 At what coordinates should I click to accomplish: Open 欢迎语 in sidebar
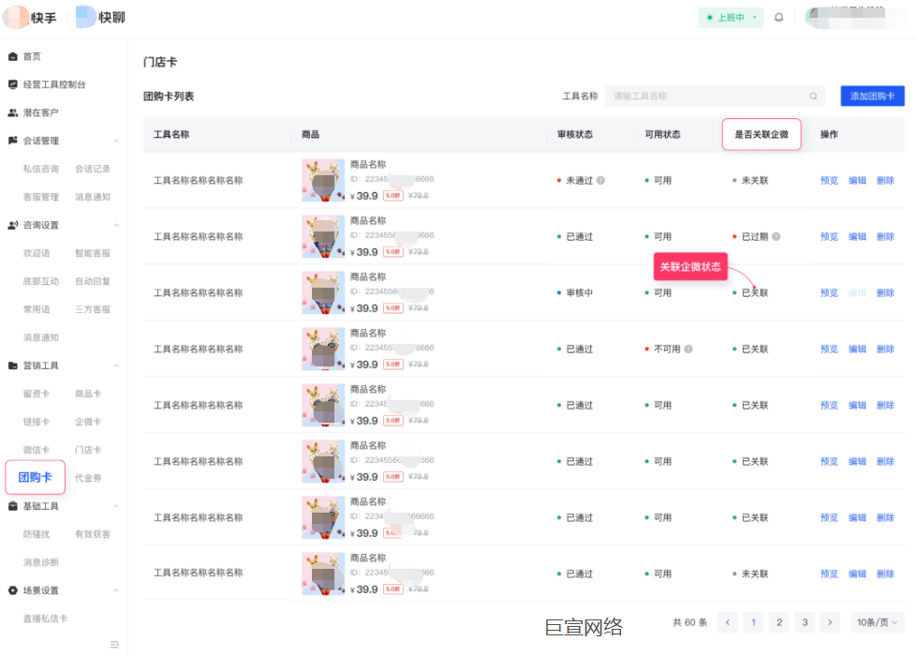(x=37, y=253)
